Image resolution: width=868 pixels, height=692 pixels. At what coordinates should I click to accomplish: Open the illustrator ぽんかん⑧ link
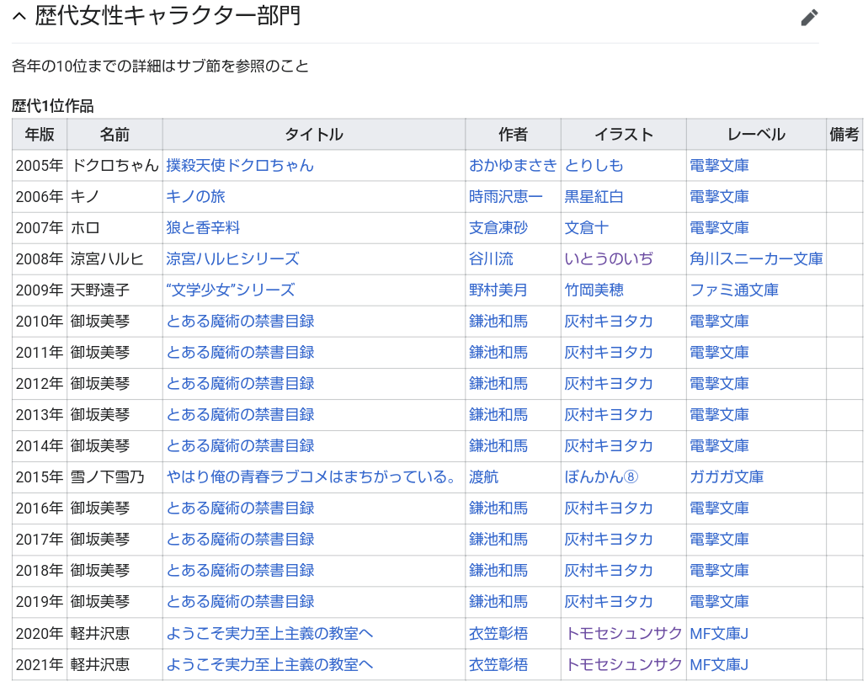pyautogui.click(x=601, y=477)
